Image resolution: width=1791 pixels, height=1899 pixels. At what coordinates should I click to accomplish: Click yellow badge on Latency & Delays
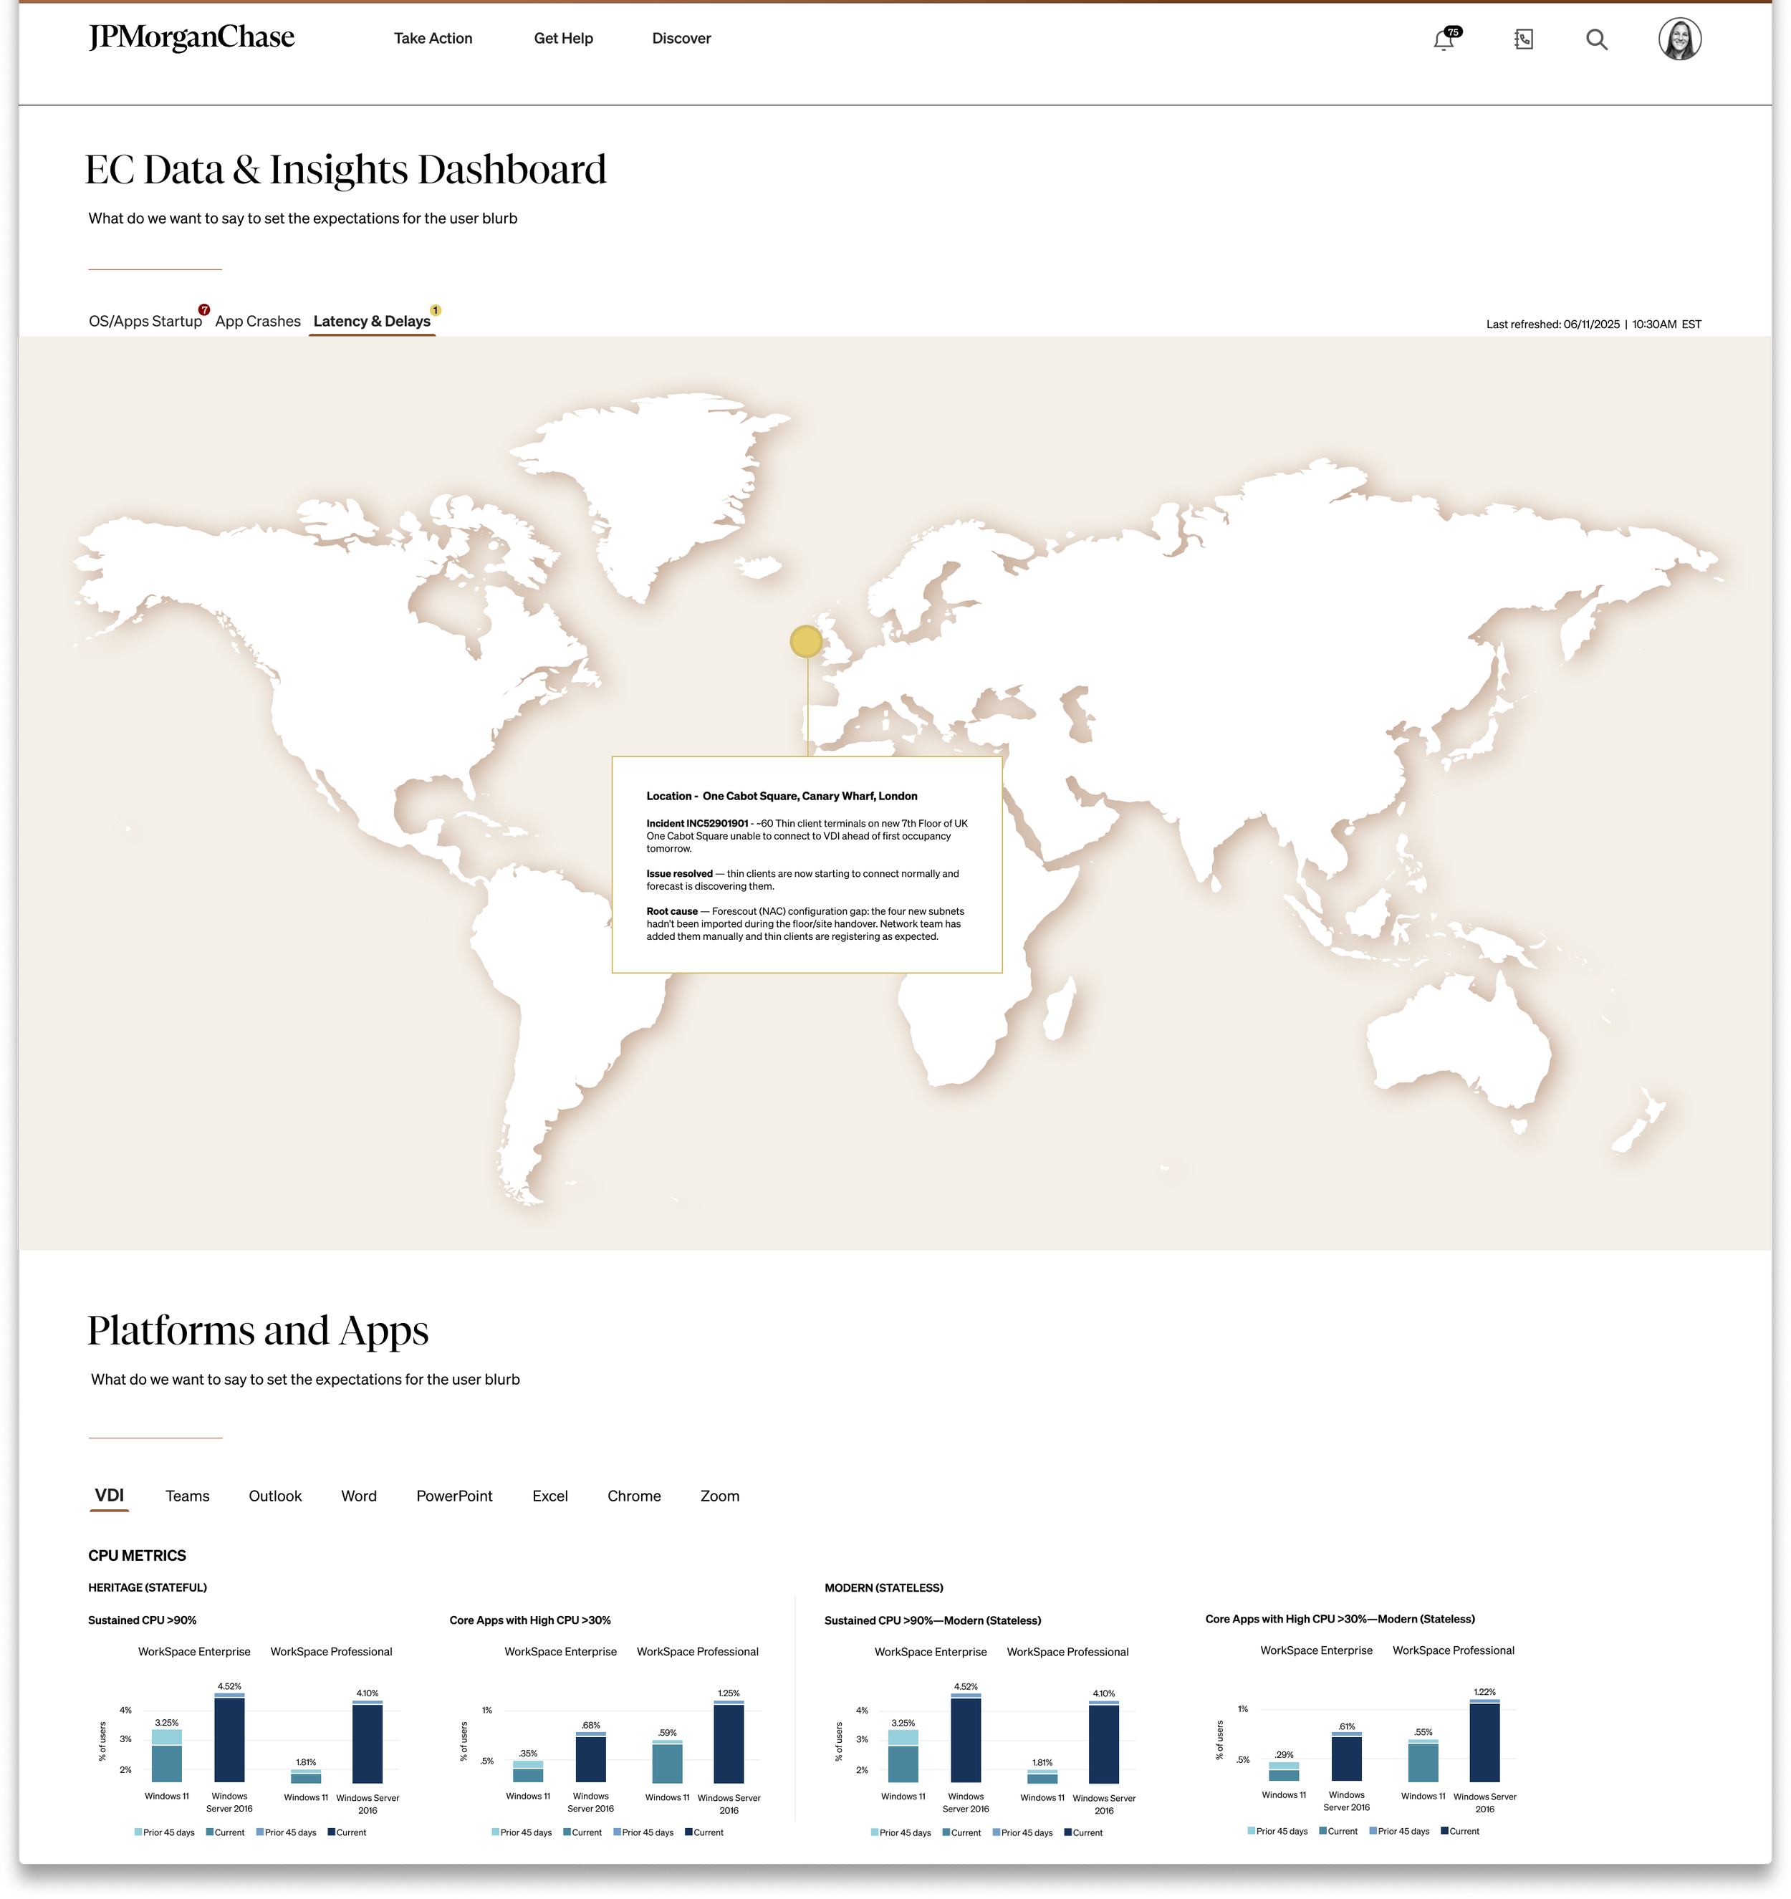[436, 309]
